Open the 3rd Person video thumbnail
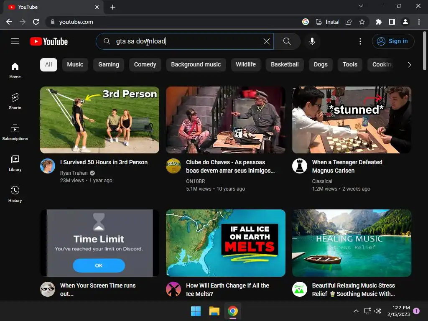428x321 pixels. coord(99,120)
